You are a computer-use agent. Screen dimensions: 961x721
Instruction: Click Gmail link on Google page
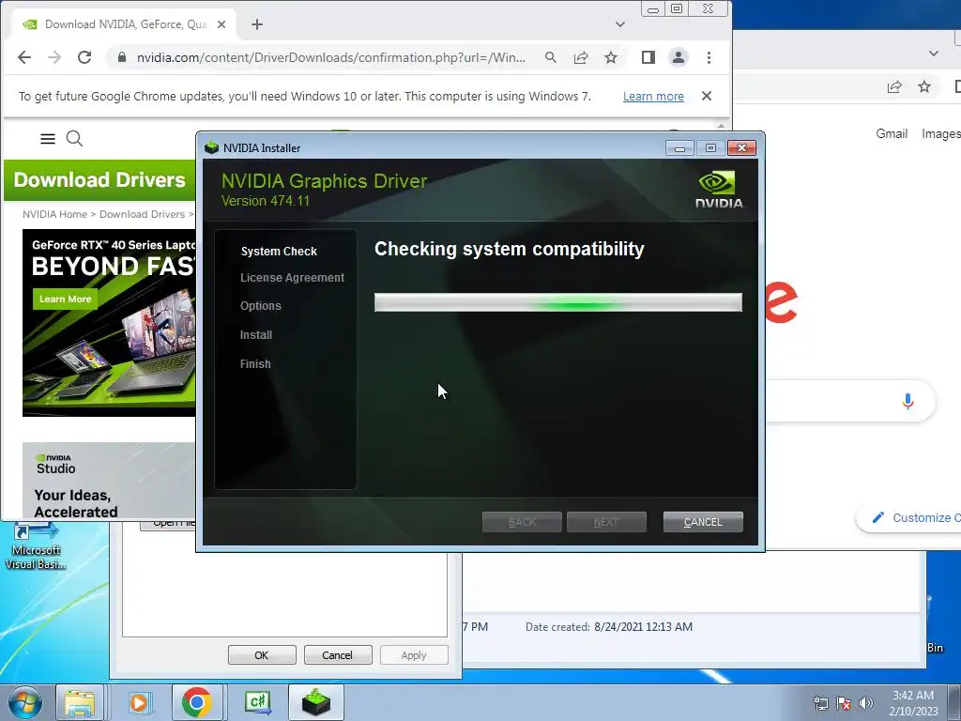coord(892,133)
